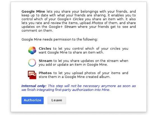Click the blue Authorize button

point(32,100)
